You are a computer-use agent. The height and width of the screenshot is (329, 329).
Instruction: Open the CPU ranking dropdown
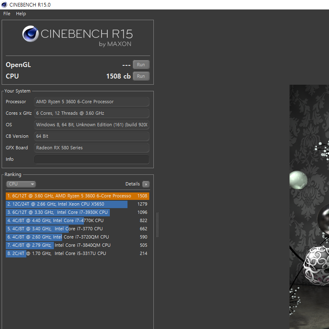click(x=21, y=184)
